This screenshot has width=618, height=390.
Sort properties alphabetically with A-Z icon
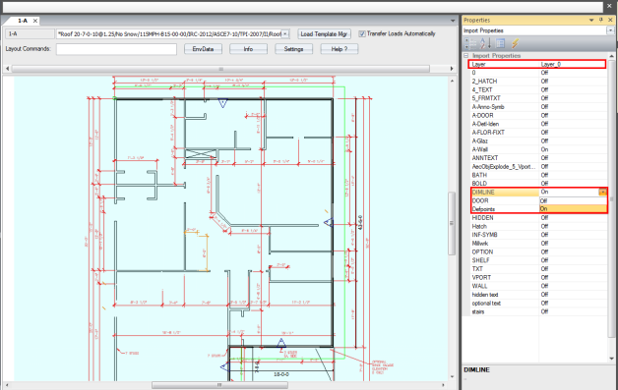pos(485,43)
